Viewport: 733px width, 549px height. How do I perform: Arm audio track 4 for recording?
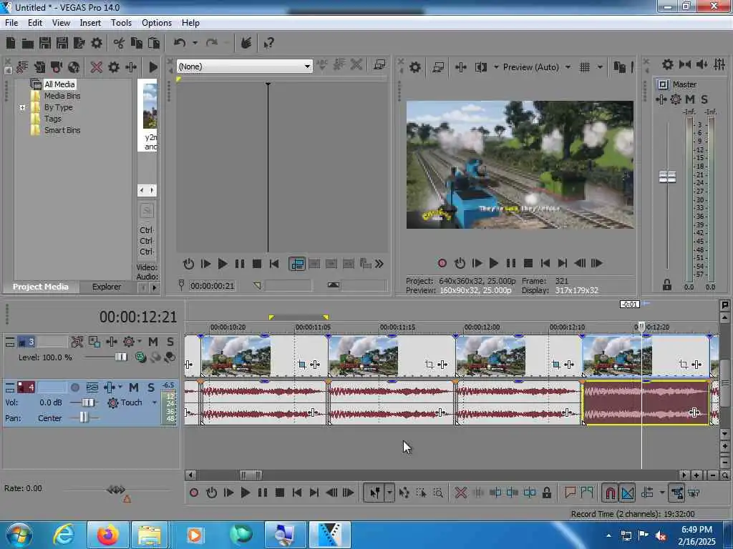pos(74,387)
